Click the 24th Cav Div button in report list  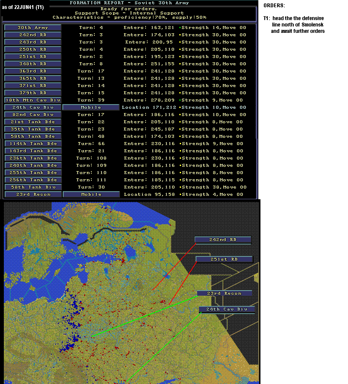point(32,108)
